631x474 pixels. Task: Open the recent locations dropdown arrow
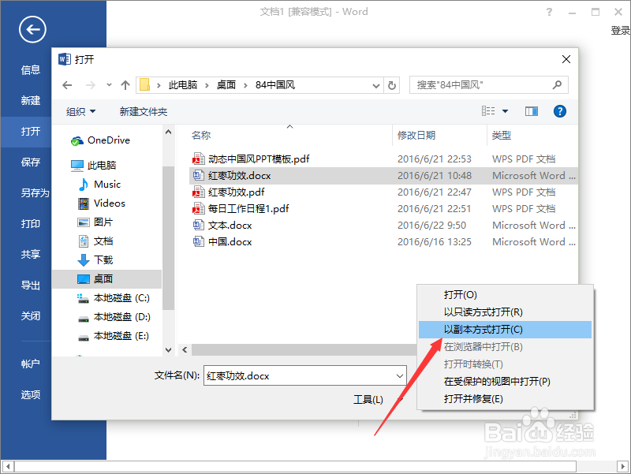click(109, 85)
